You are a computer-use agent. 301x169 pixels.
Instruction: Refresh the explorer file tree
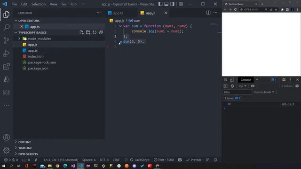[x=95, y=32]
